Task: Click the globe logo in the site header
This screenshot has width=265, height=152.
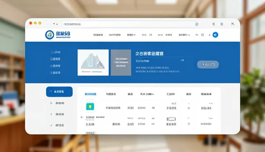Action: 50,35
